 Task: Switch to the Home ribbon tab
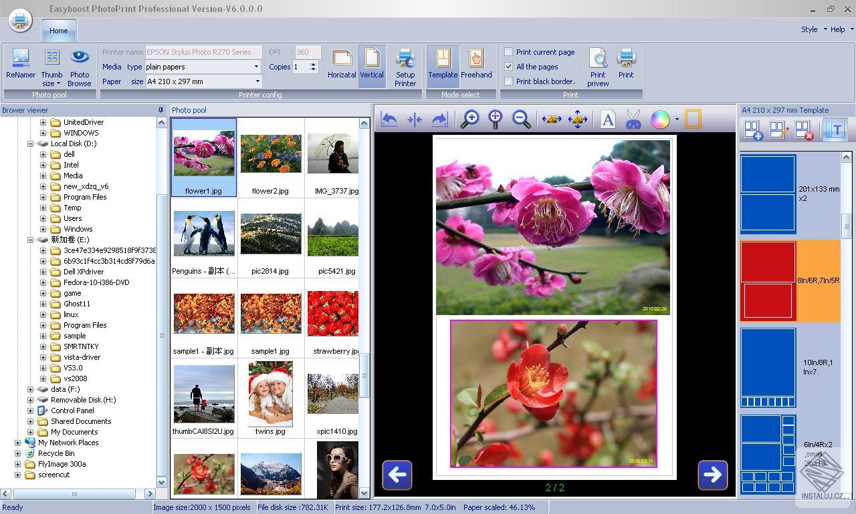click(58, 30)
